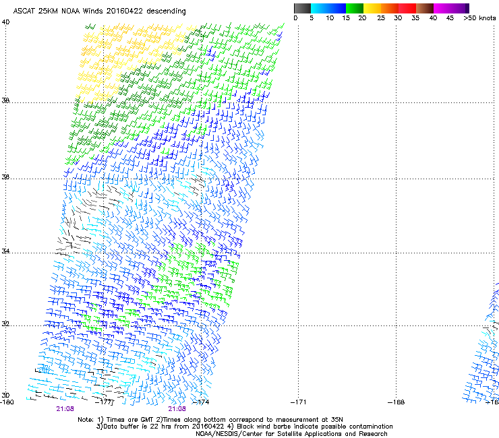Click the brown 35-40 knots legend segment
Image resolution: width=499 pixels, height=438 pixels.
coord(425,8)
